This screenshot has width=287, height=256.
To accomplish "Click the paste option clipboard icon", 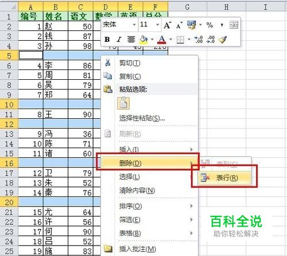I will 123,103.
